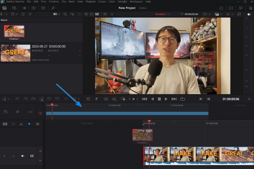Open the Trim menu
254x169 pixels.
(43, 2)
